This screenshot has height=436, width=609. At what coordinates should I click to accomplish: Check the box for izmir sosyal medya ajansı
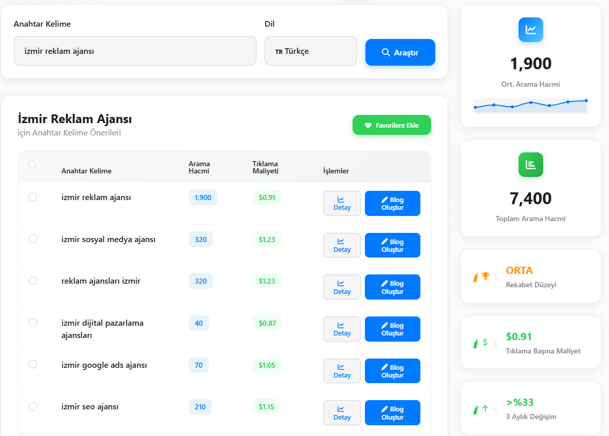(33, 239)
